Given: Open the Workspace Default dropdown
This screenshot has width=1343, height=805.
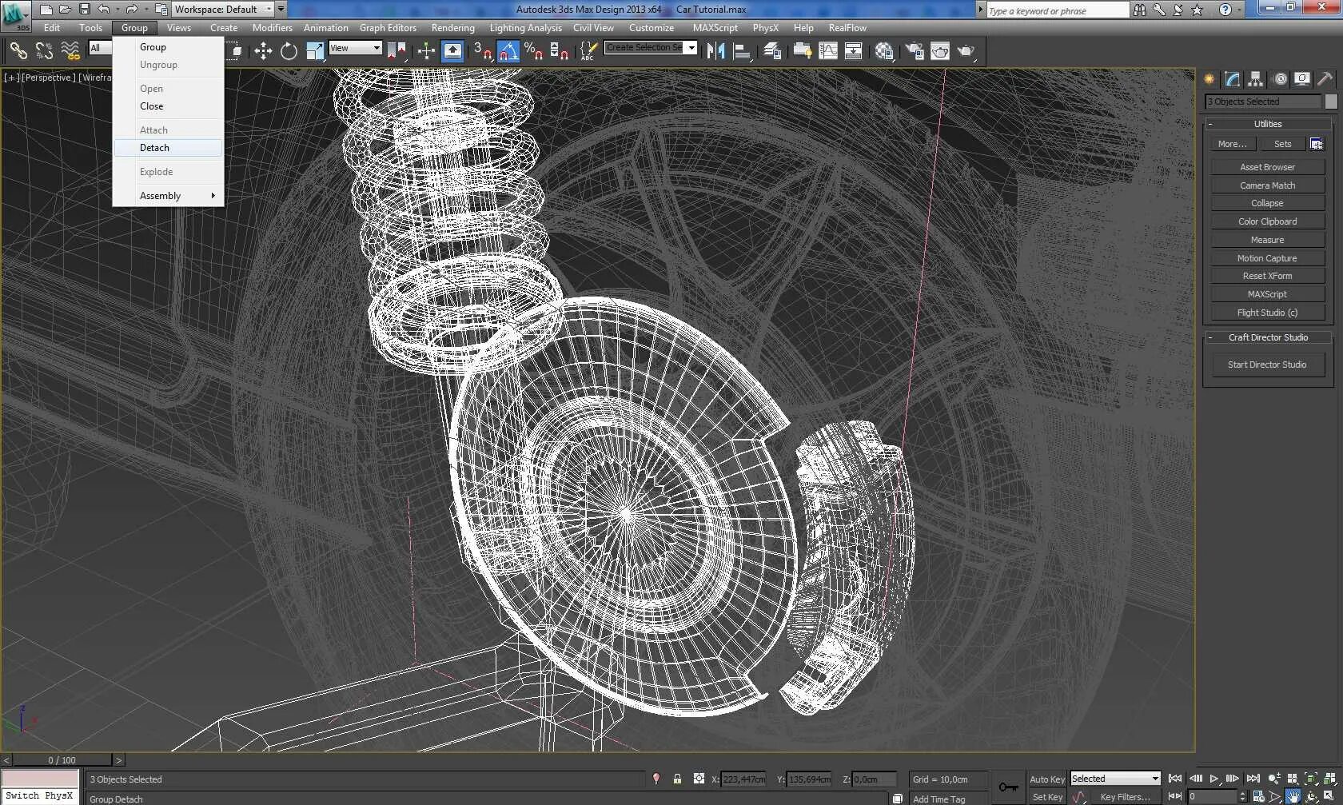Looking at the screenshot, I should pyautogui.click(x=223, y=10).
